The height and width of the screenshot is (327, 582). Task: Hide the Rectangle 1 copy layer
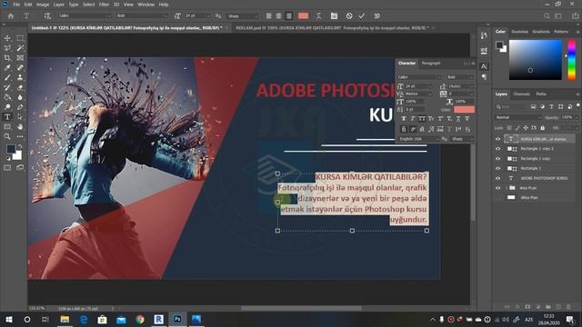tap(498, 159)
